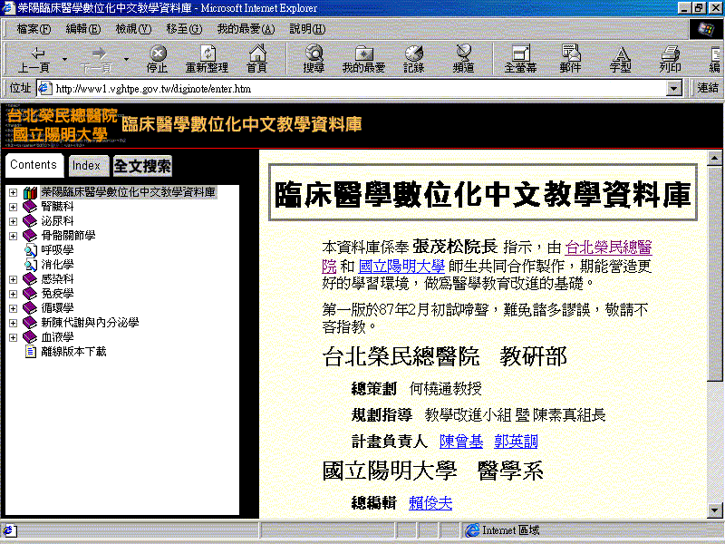Click the Refresh (重新整理) toolbar icon
This screenshot has height=544, width=725.
207,59
